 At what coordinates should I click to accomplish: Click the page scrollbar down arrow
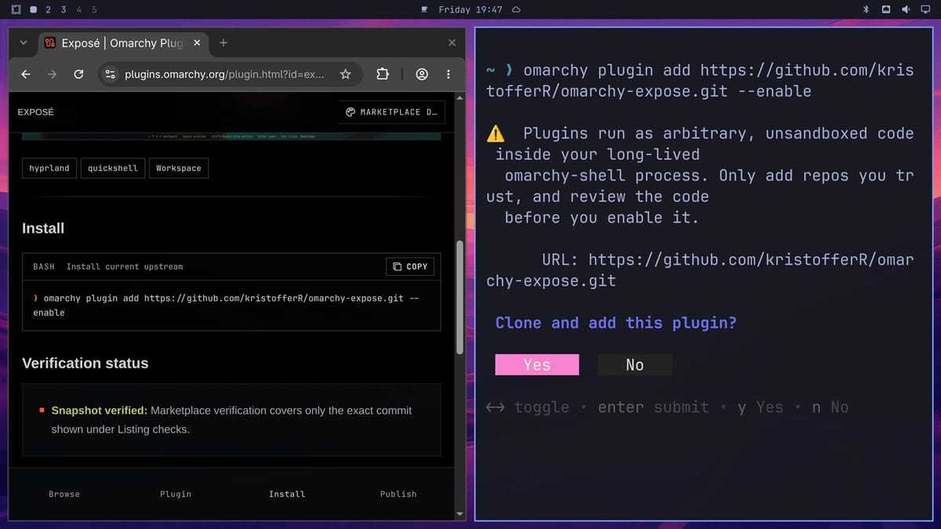pos(460,514)
